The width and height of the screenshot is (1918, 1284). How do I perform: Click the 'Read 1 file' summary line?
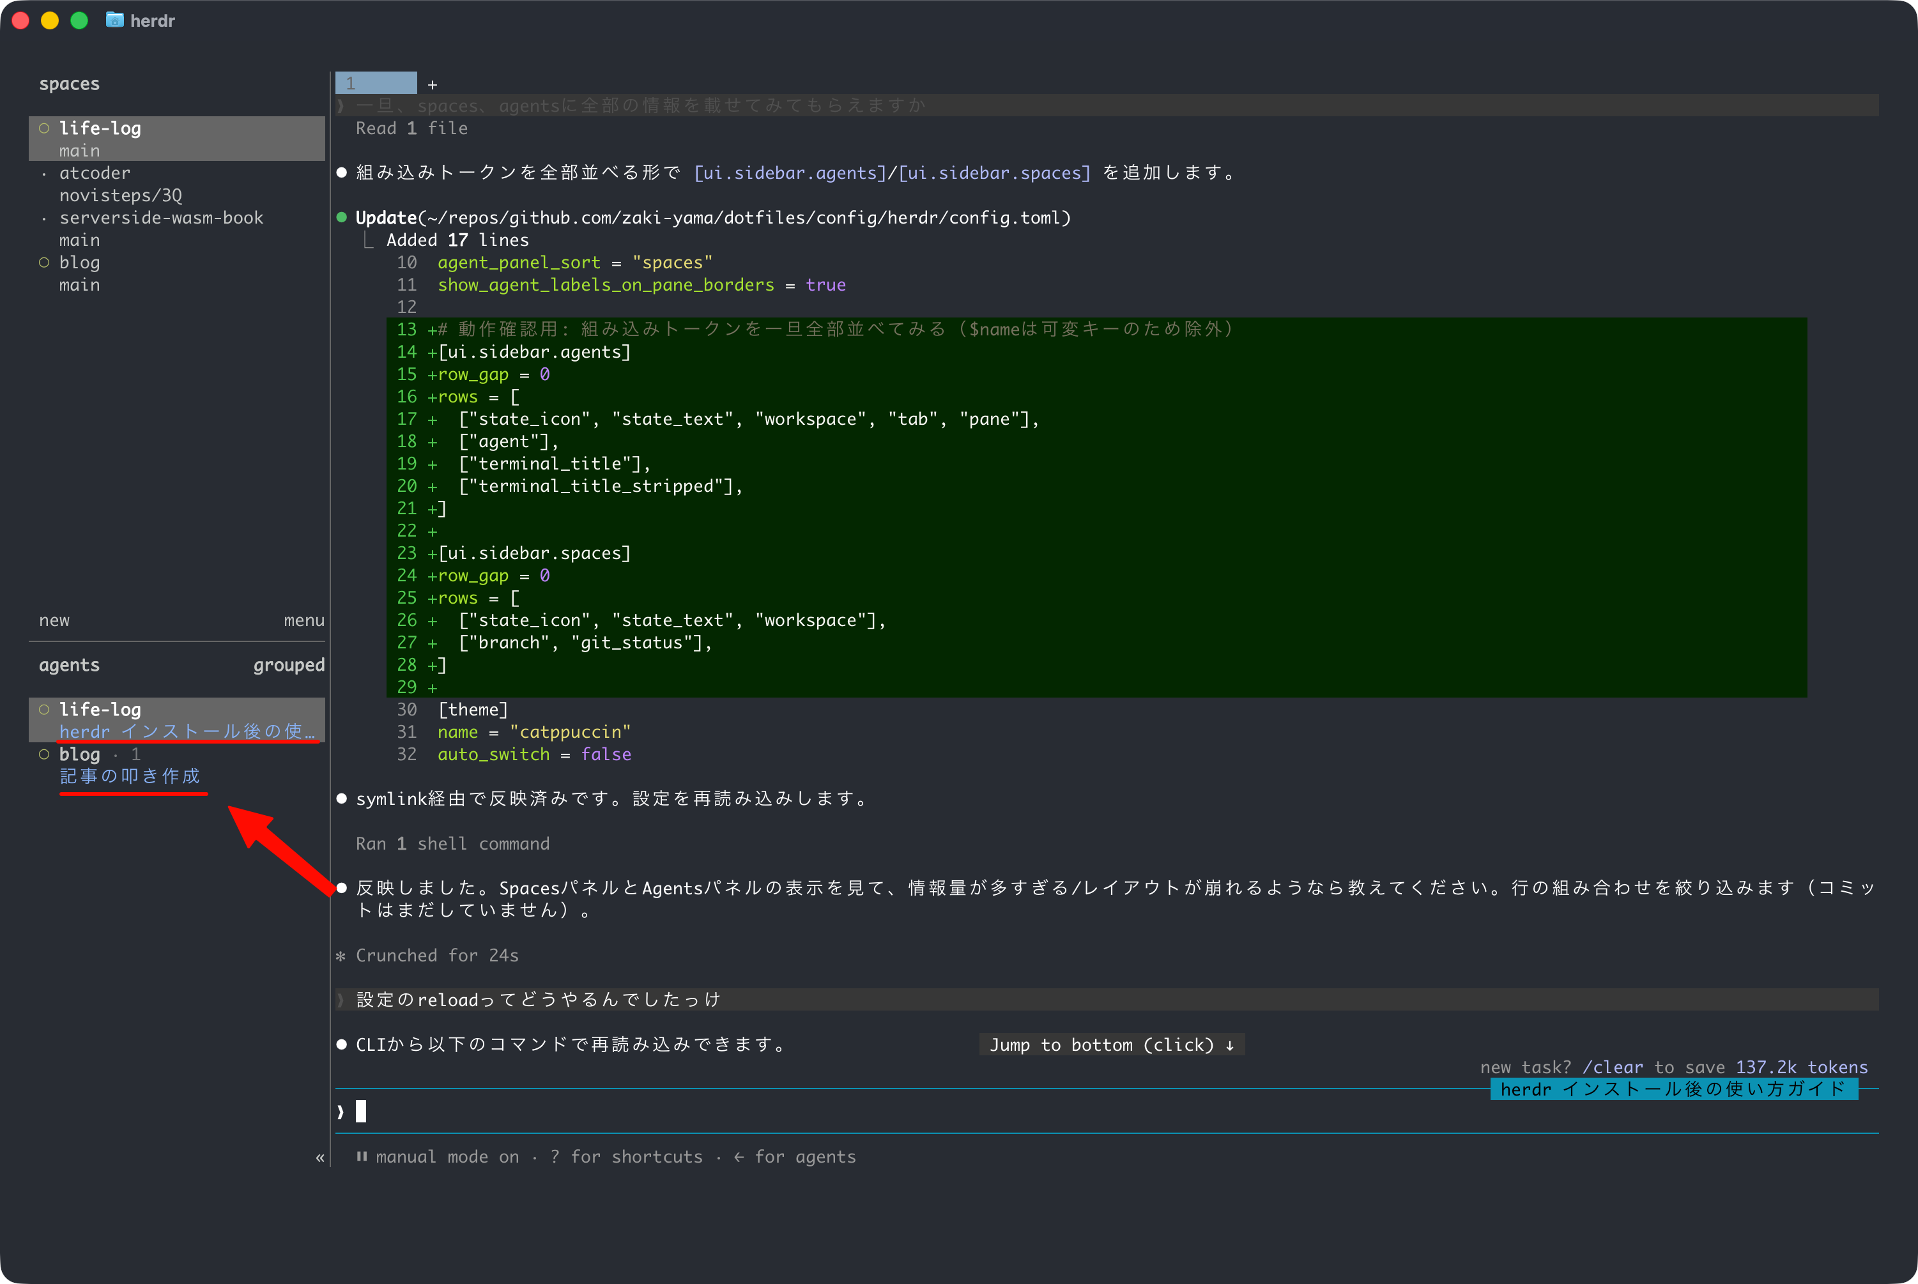(412, 128)
